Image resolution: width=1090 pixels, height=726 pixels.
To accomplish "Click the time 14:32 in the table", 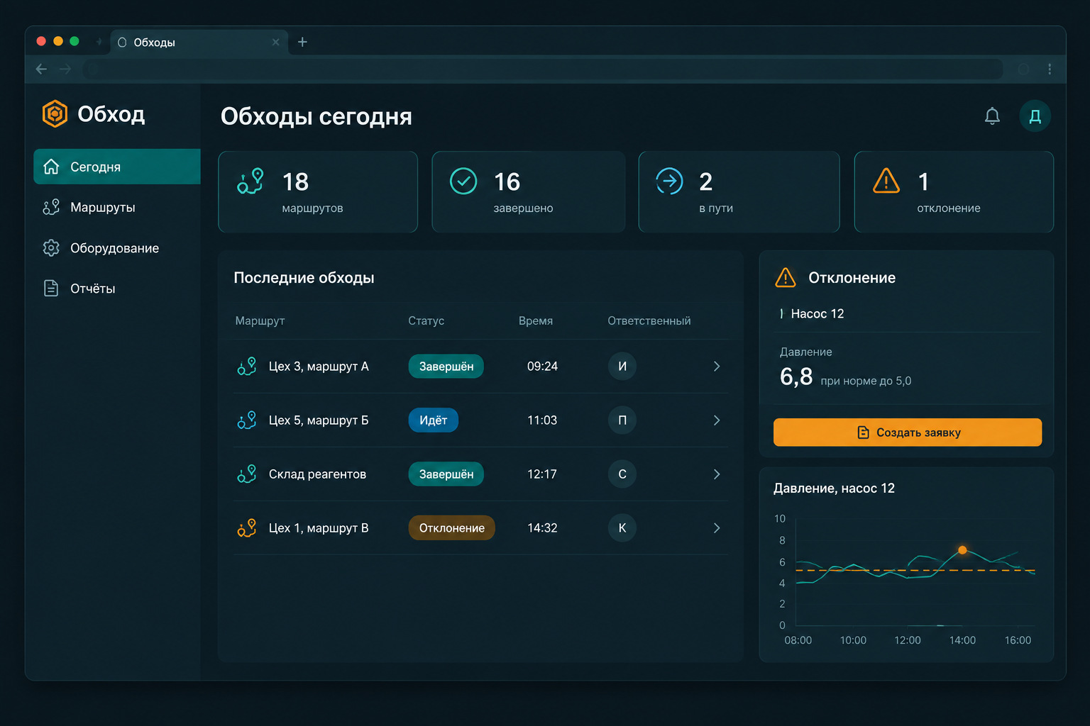I will (x=542, y=528).
